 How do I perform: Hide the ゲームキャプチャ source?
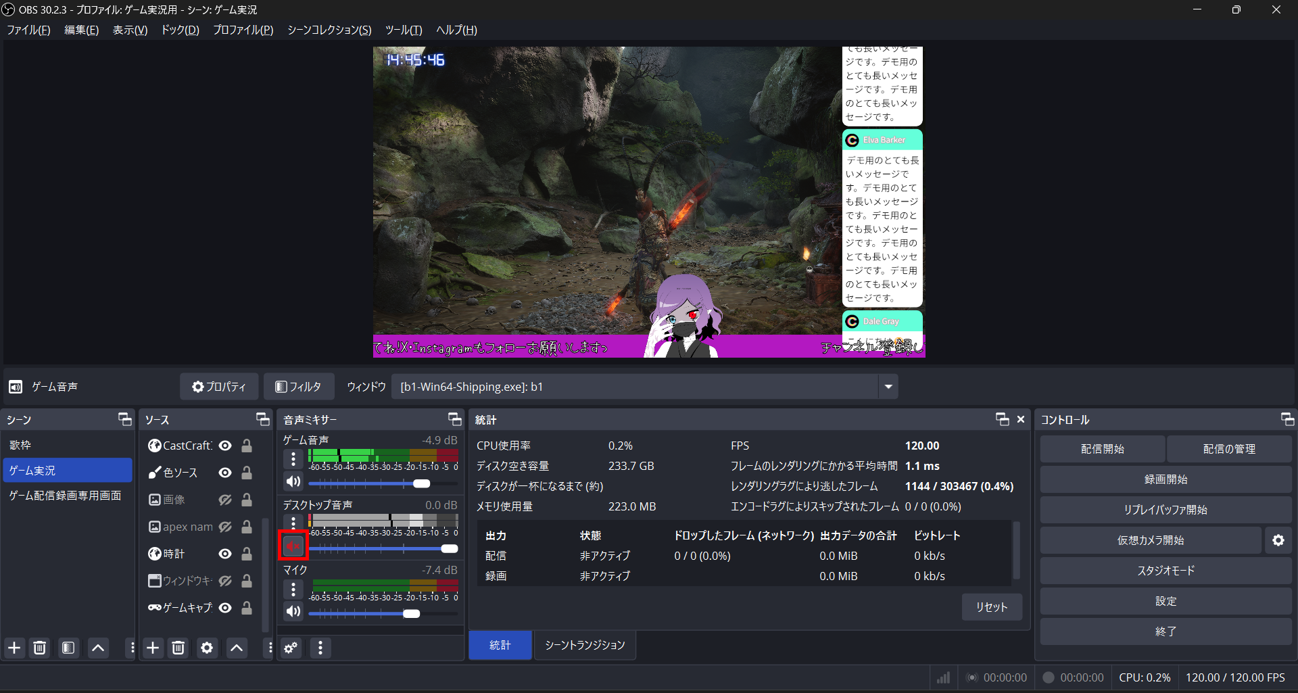225,608
